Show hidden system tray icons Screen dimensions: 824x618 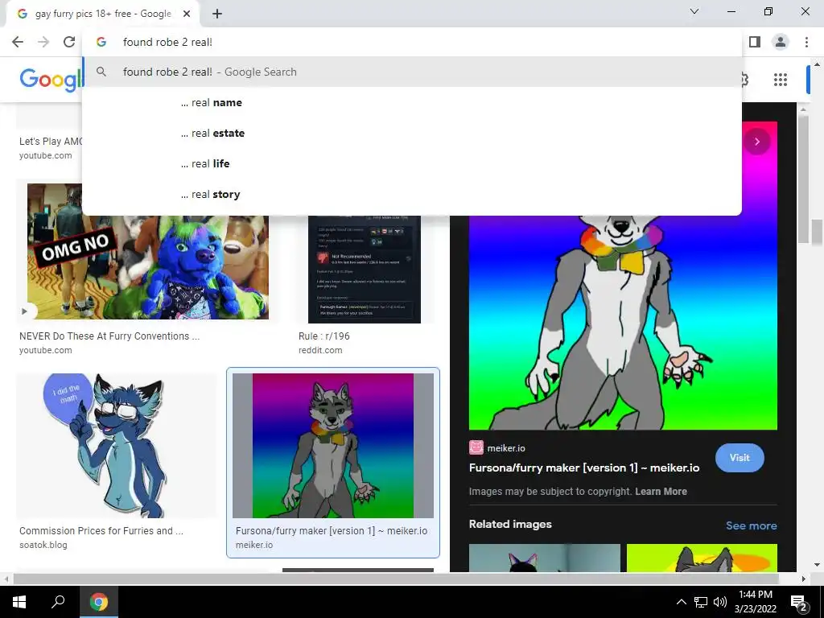coord(681,602)
